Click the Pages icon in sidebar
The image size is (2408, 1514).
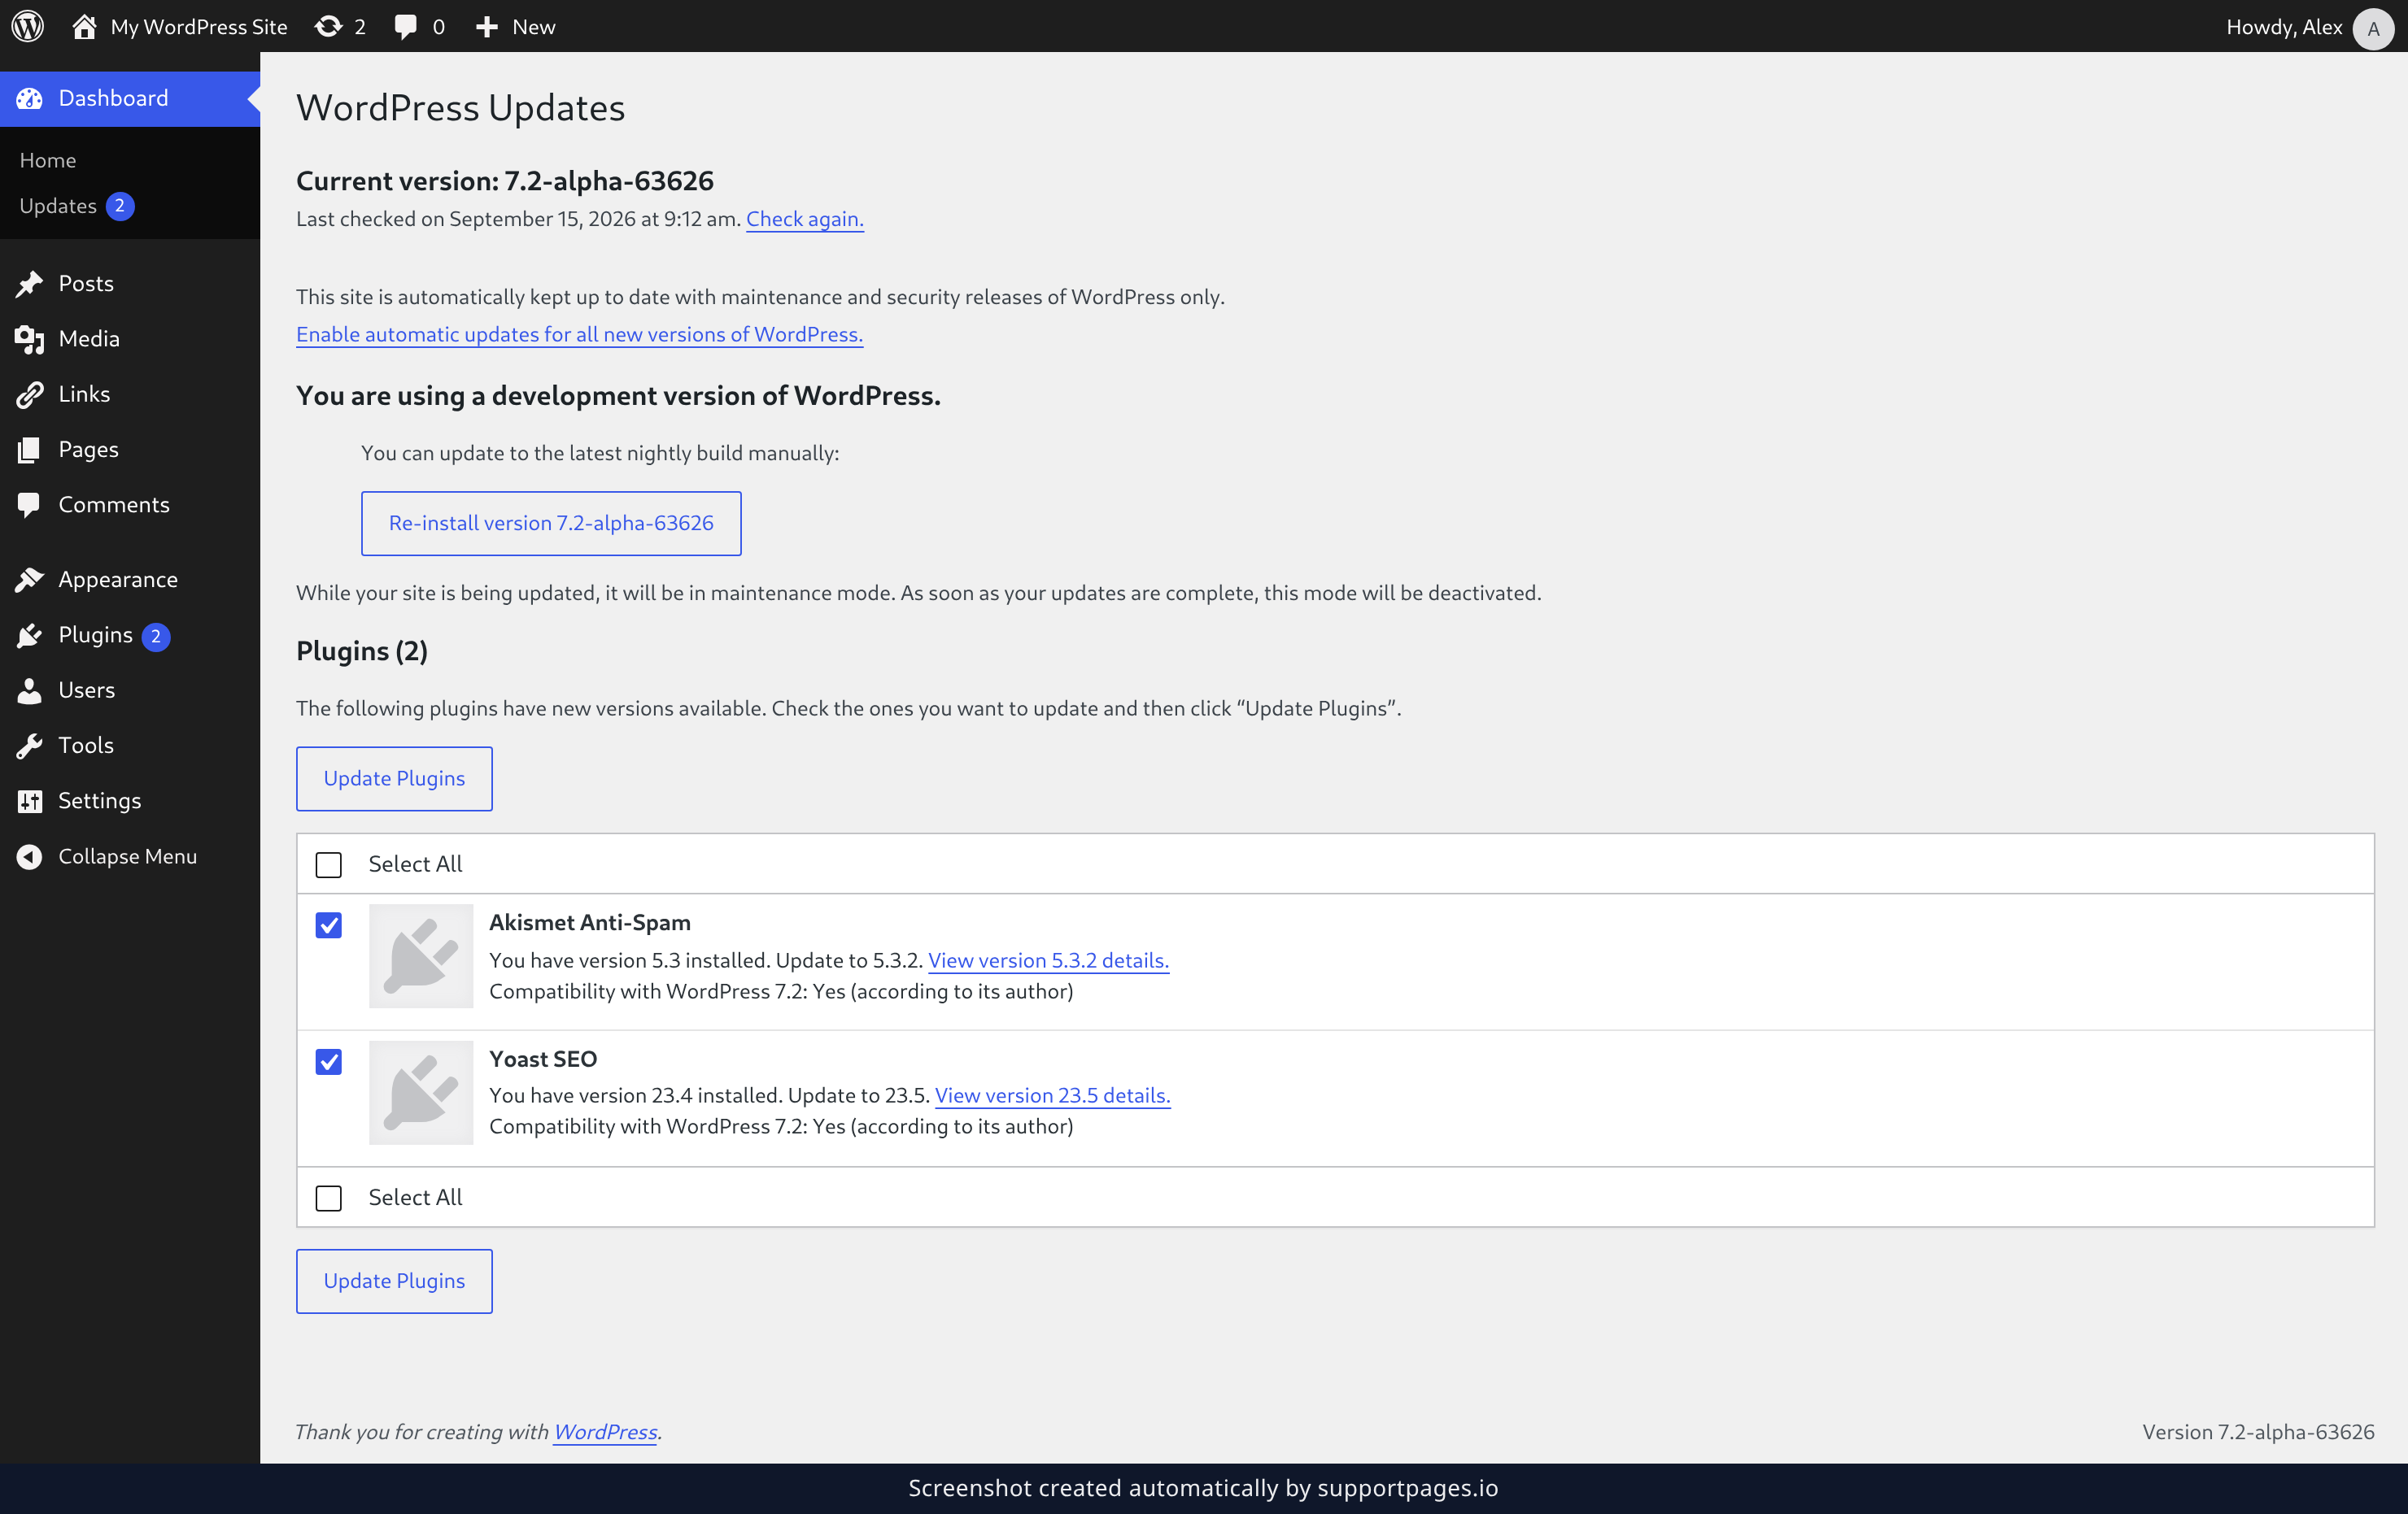(x=30, y=450)
